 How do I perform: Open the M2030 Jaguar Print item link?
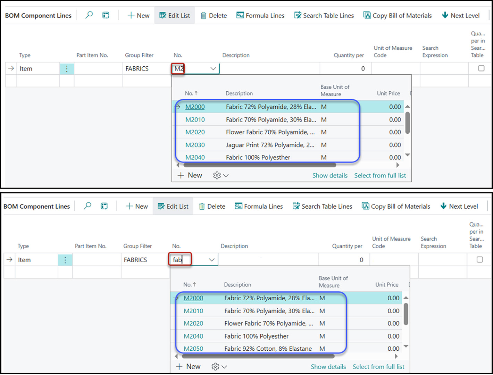[195, 145]
